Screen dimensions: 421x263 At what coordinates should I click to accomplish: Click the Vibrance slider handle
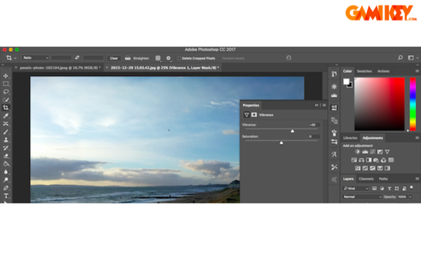(293, 131)
